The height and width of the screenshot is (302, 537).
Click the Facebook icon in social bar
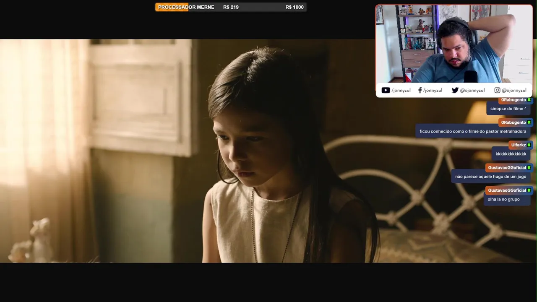pos(420,90)
